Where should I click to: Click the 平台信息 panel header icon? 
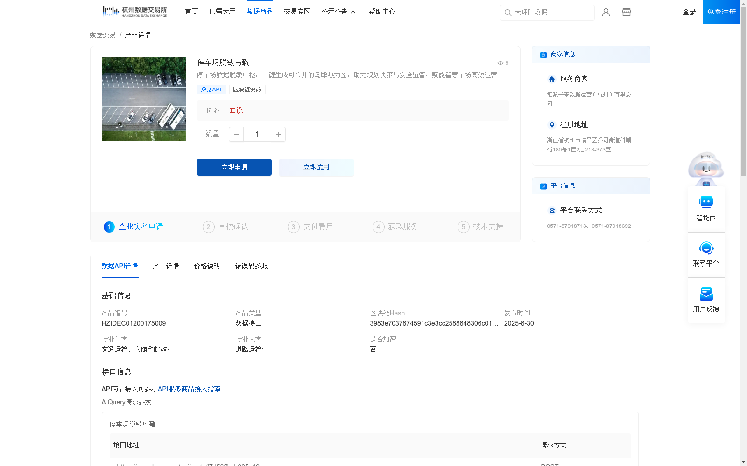543,186
